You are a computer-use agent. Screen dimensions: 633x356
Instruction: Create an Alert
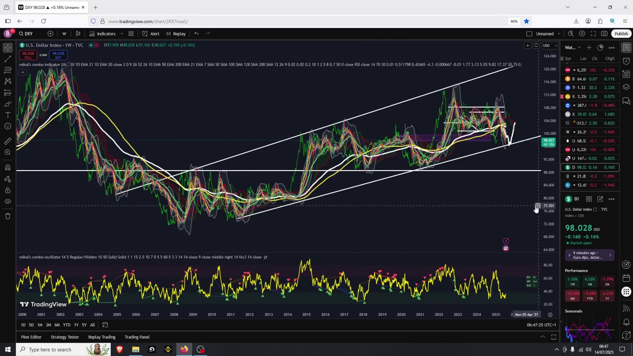151,34
